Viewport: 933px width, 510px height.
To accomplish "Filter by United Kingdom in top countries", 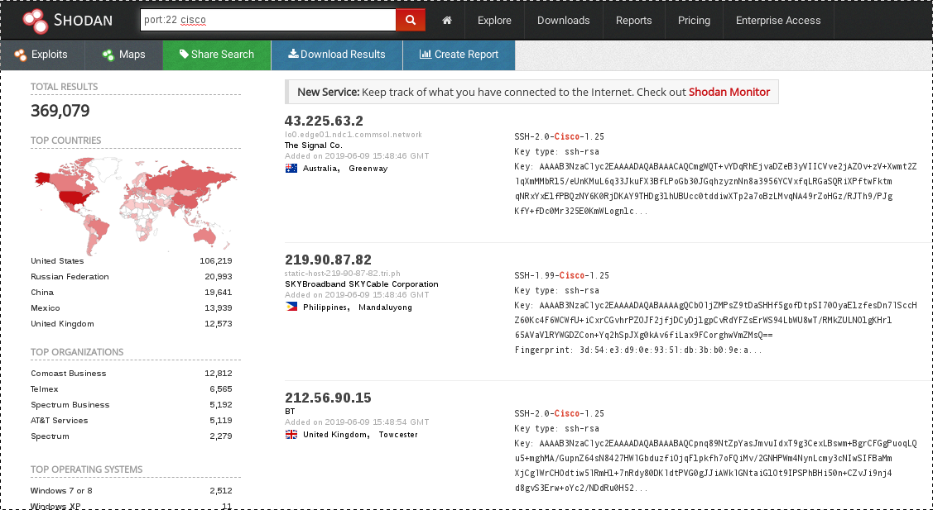I will click(62, 324).
